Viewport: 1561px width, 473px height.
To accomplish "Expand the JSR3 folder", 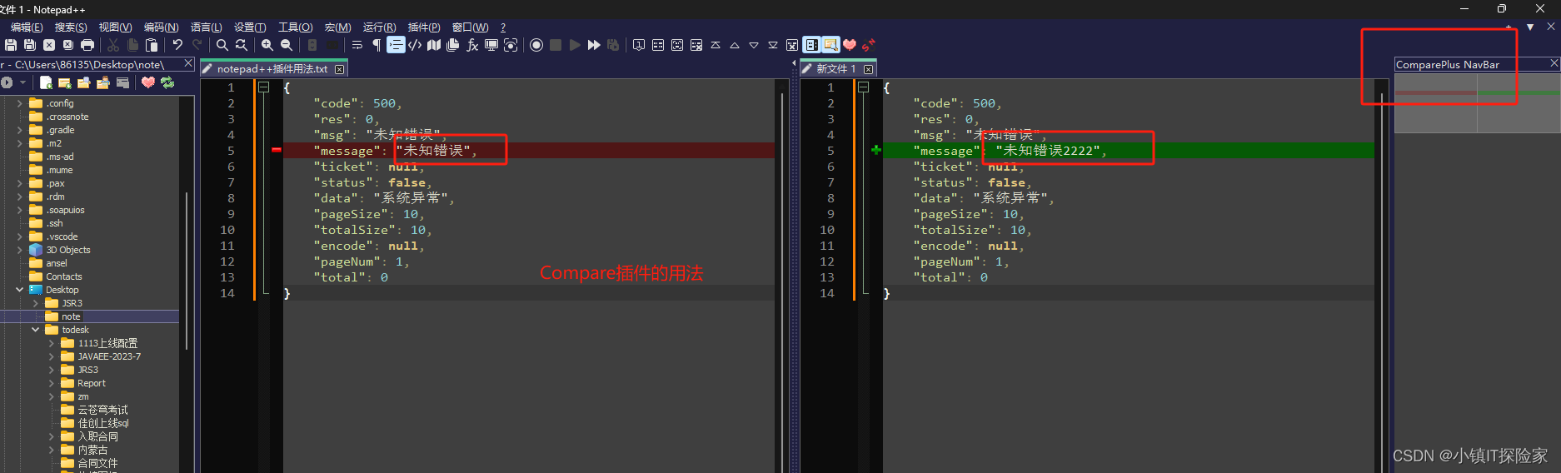I will (x=35, y=303).
